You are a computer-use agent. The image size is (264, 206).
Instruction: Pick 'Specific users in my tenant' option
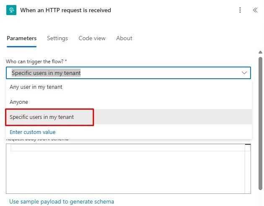point(42,117)
